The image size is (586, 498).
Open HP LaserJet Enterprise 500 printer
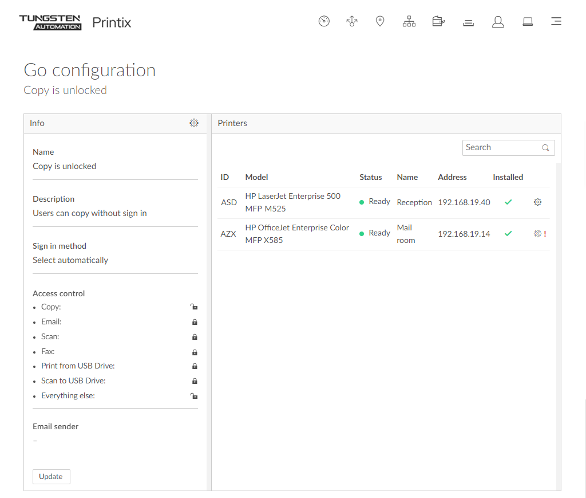pos(292,202)
